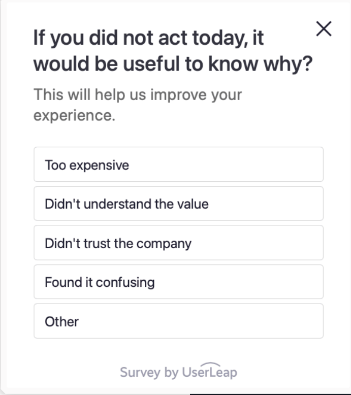This screenshot has height=395, width=351.
Task: Open the 'Survey by UserLeap' link
Action: (x=178, y=371)
